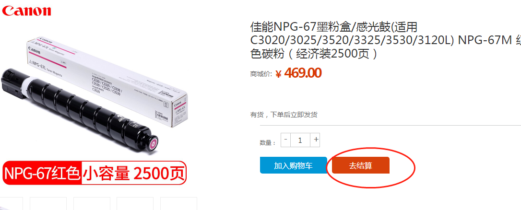Click the 小容量 2500页 banner text
Screen dimensions: 521x210
(x=133, y=173)
